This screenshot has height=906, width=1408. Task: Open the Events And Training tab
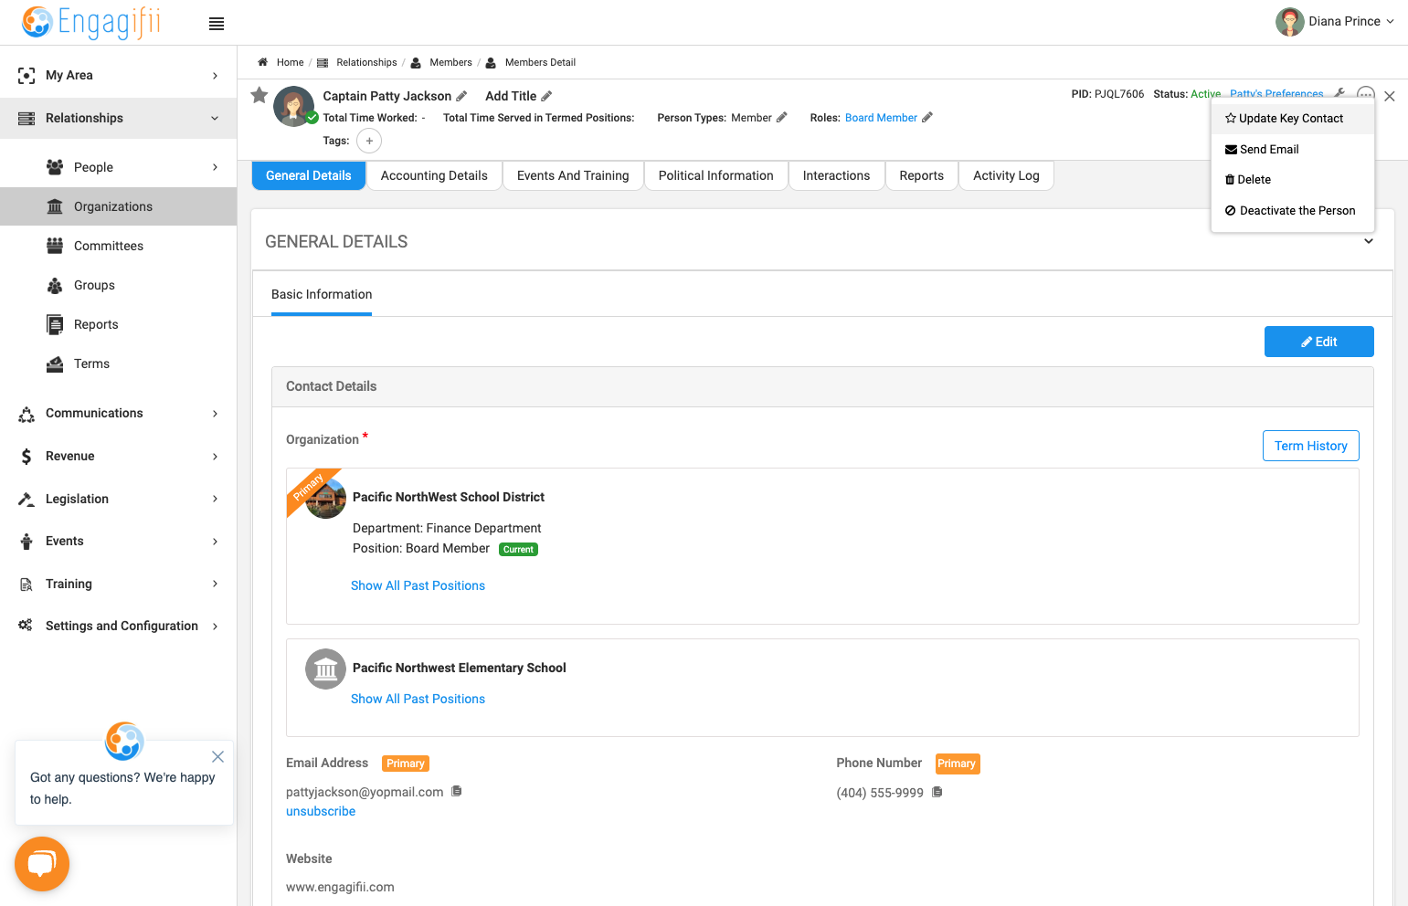coord(573,175)
